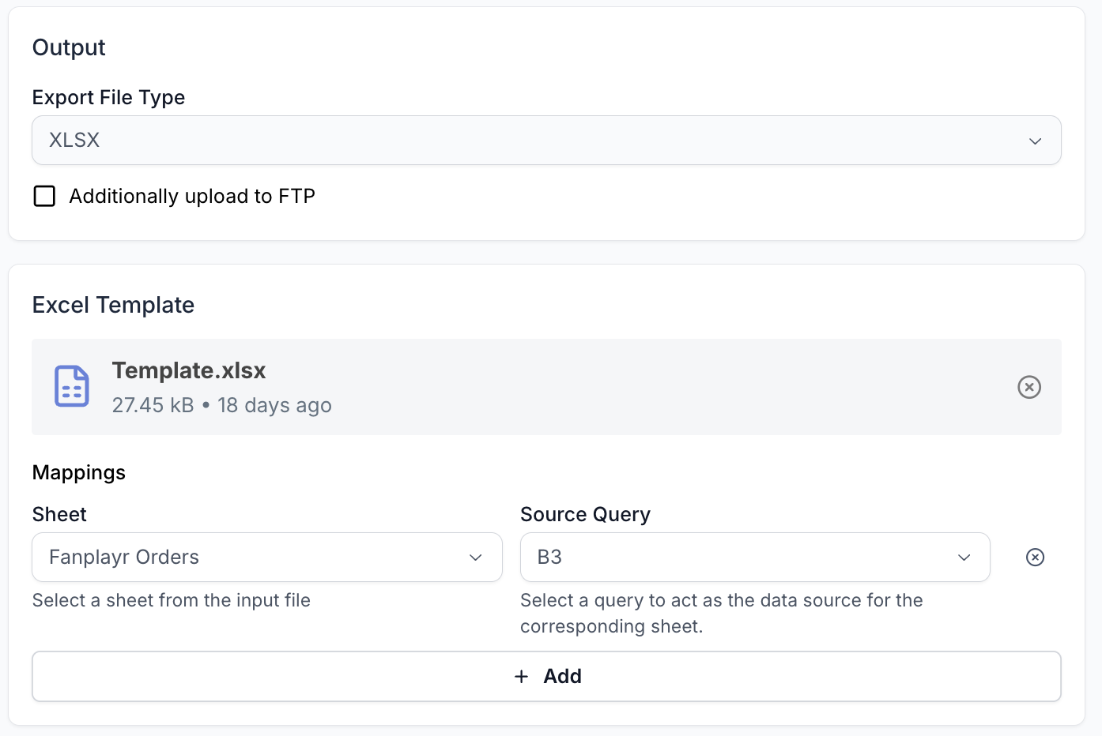Click the Excel Template section heading
Image resolution: width=1102 pixels, height=736 pixels.
(113, 305)
